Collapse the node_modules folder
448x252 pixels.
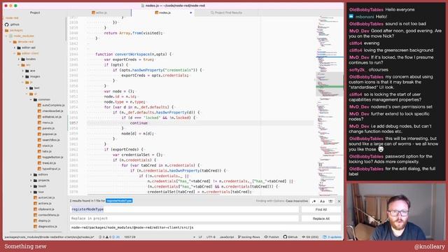point(6,36)
